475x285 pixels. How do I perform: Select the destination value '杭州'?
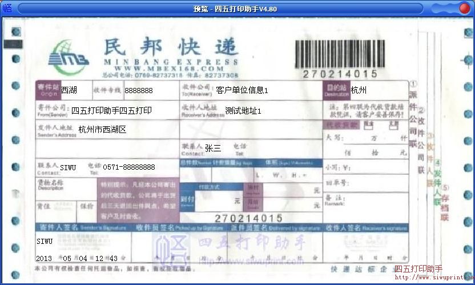coord(359,90)
